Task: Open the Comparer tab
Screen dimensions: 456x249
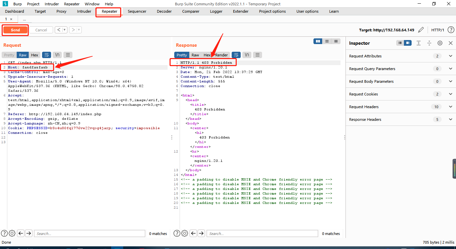Action: click(191, 11)
